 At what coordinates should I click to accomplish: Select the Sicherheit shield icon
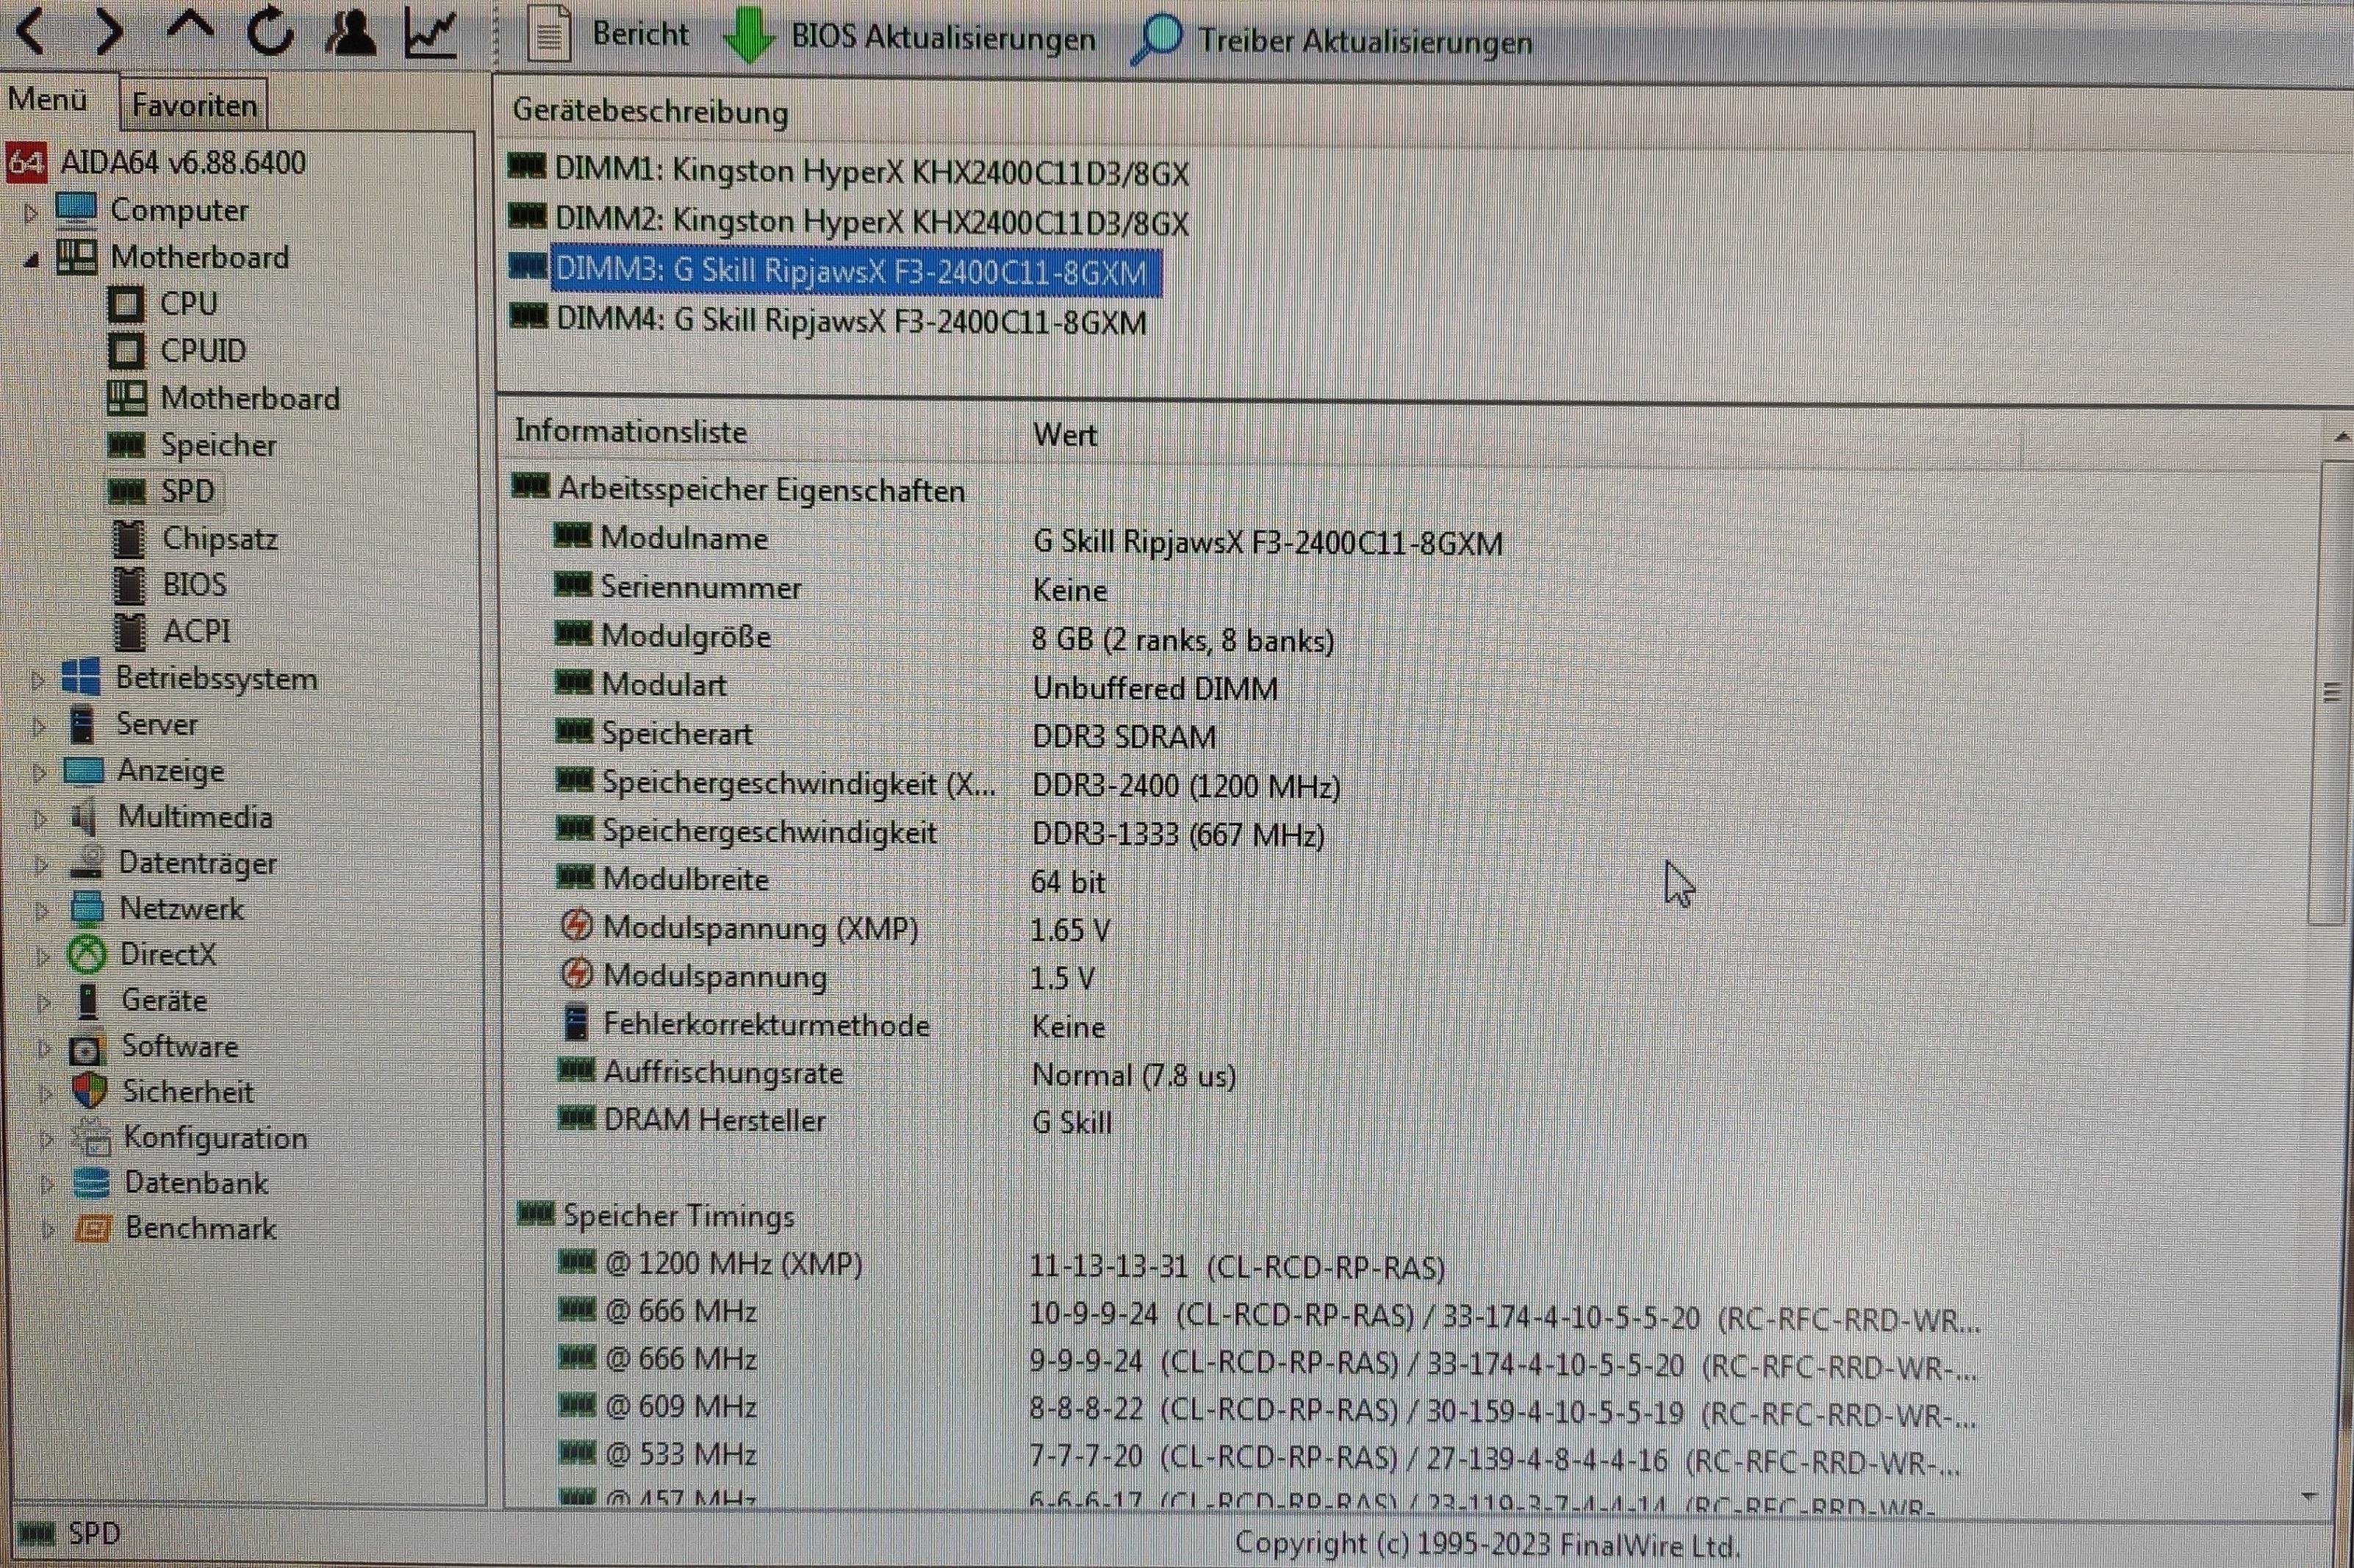click(89, 1092)
